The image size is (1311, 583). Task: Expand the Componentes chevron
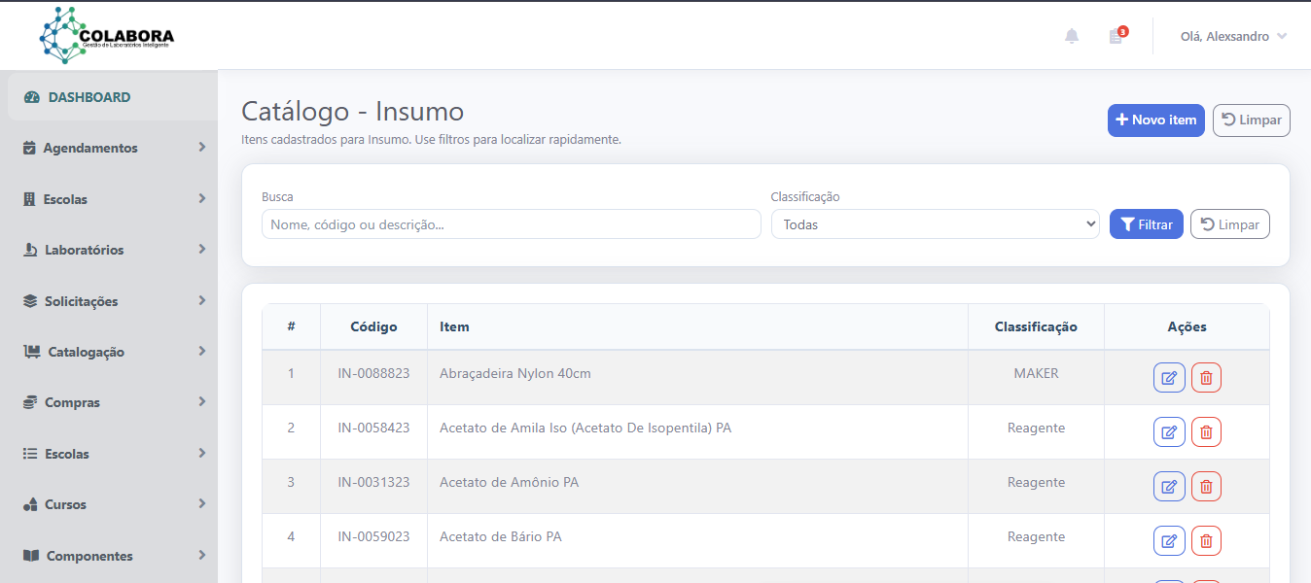(201, 555)
